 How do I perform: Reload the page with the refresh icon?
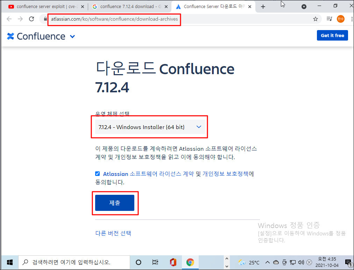[31, 19]
